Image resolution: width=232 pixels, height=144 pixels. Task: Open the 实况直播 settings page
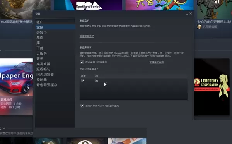[55, 64]
